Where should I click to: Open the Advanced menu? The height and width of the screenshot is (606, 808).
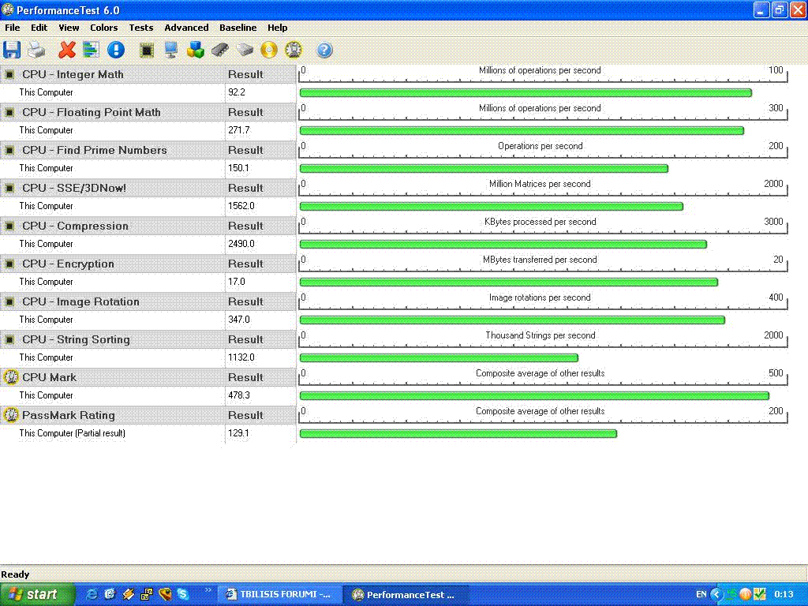click(x=186, y=28)
